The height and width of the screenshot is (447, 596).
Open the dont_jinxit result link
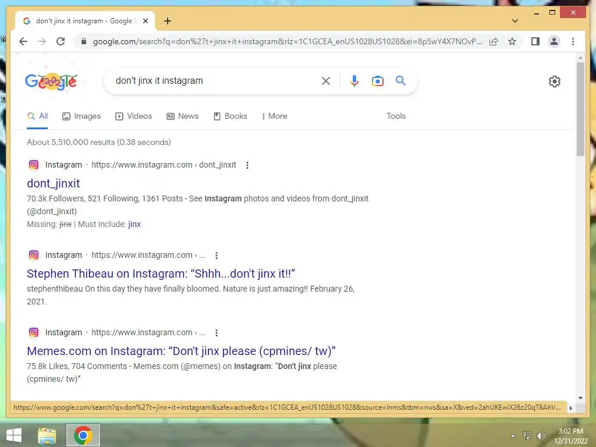click(x=53, y=183)
